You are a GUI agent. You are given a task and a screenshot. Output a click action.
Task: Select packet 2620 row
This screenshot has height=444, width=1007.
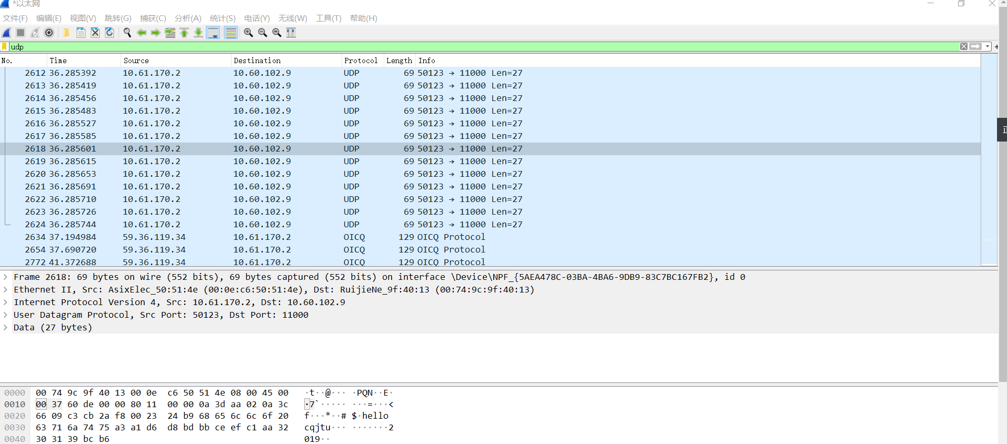490,174
